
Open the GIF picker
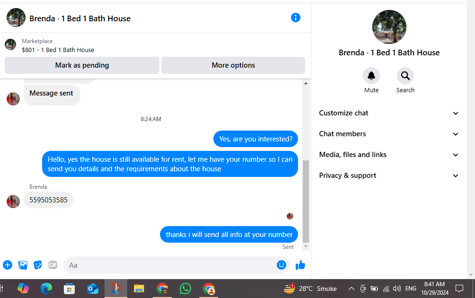(x=53, y=265)
